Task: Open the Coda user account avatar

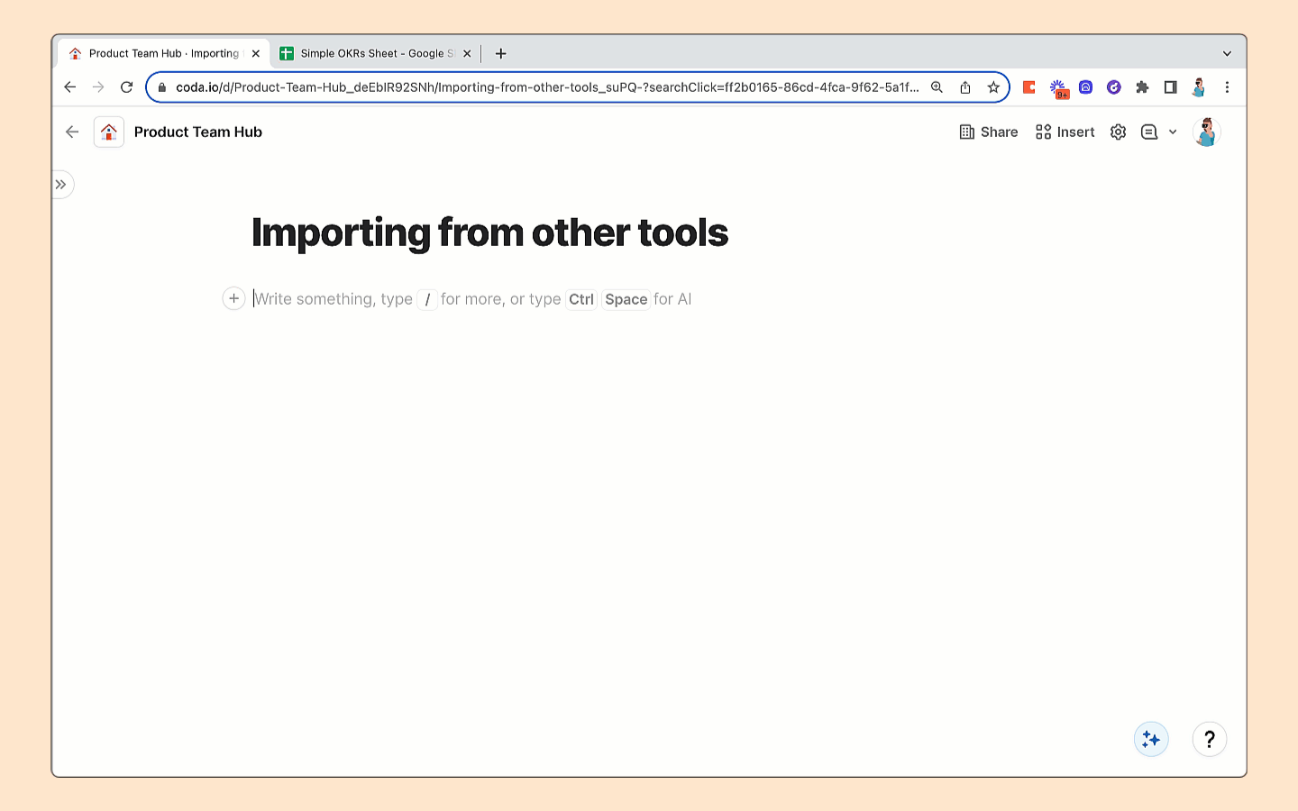Action: tap(1207, 132)
